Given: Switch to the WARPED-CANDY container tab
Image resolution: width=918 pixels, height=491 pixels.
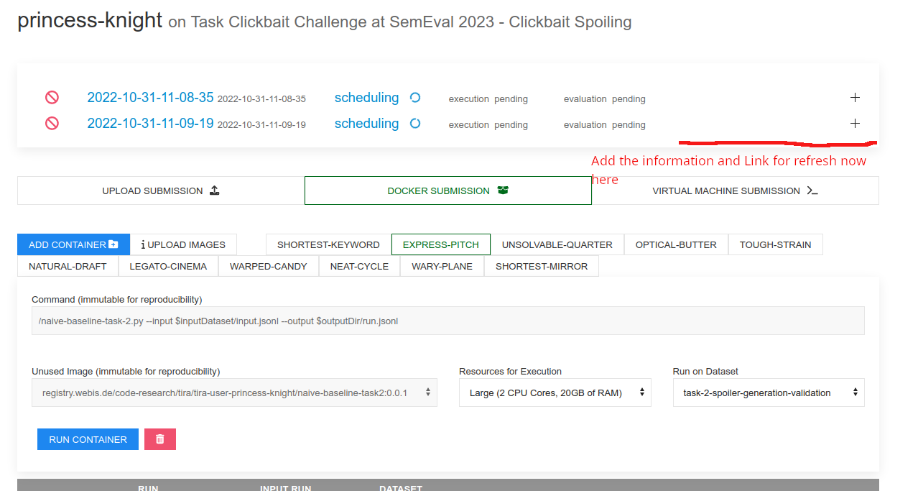Looking at the screenshot, I should coord(268,265).
